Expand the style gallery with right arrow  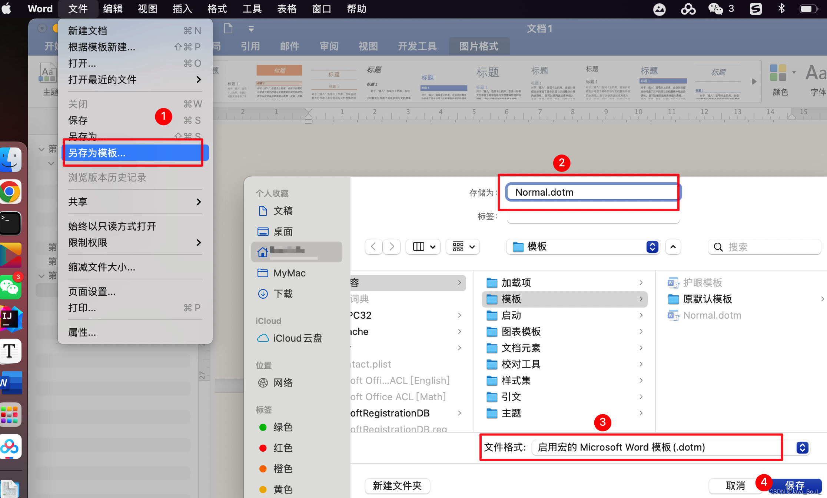point(754,82)
